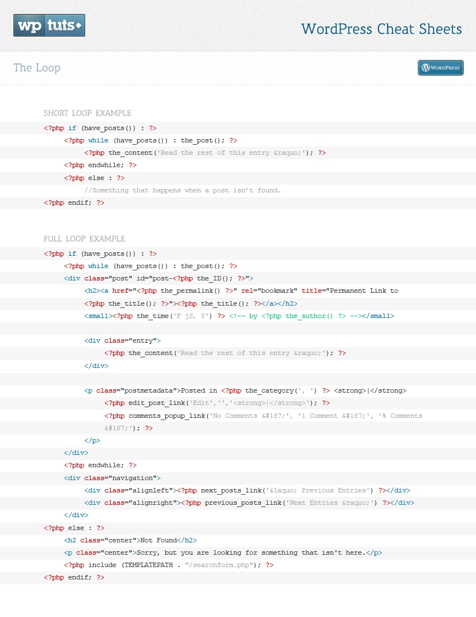Click the WordPress Cheat Sheets title
Image resolution: width=476 pixels, height=617 pixels.
[x=381, y=29]
